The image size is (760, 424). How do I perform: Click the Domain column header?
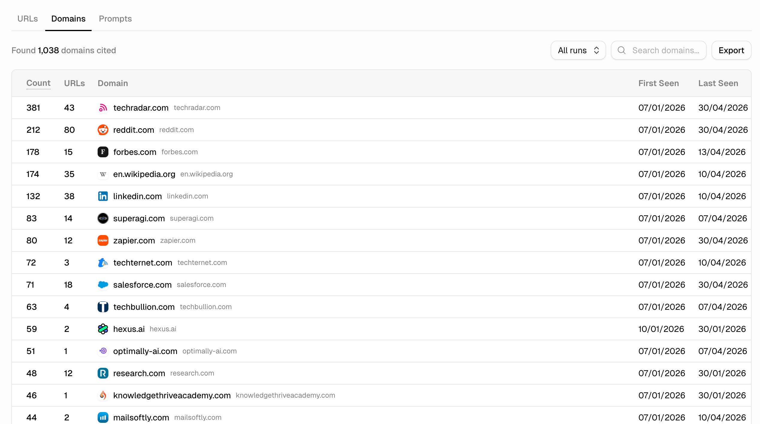113,83
